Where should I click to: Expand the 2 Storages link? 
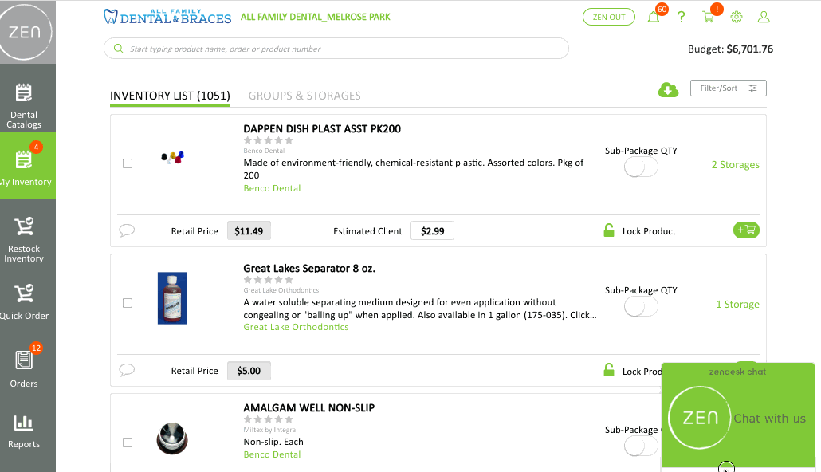pos(735,164)
